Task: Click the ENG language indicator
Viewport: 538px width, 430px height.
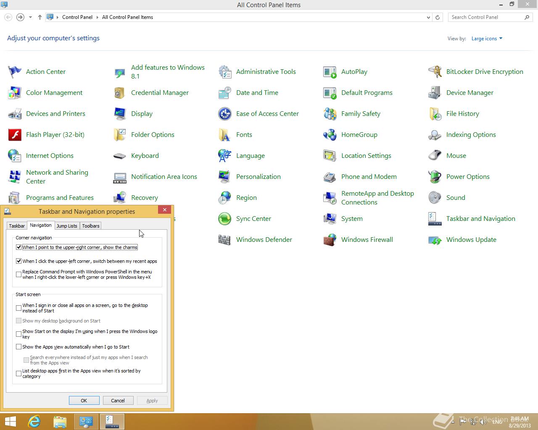Action: (497, 422)
